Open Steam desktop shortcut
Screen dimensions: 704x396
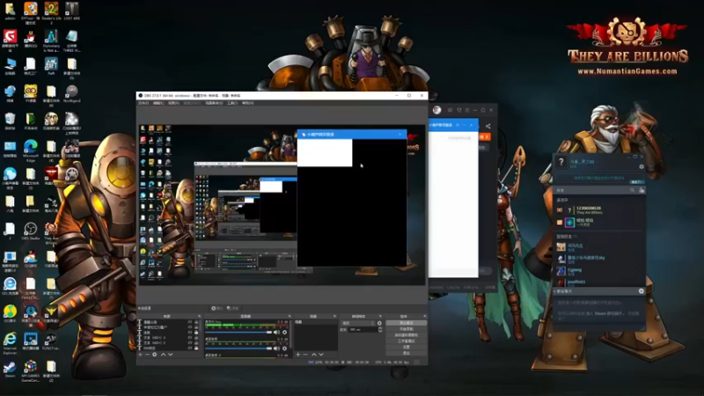(x=10, y=370)
